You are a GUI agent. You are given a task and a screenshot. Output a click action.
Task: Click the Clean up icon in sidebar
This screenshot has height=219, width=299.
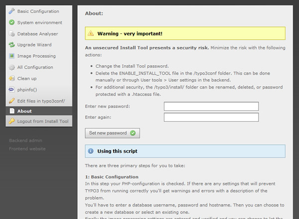pyautogui.click(x=11, y=78)
